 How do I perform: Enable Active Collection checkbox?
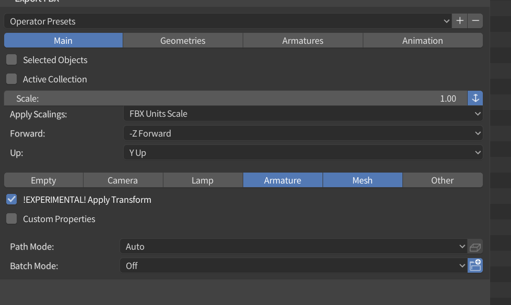pos(11,79)
